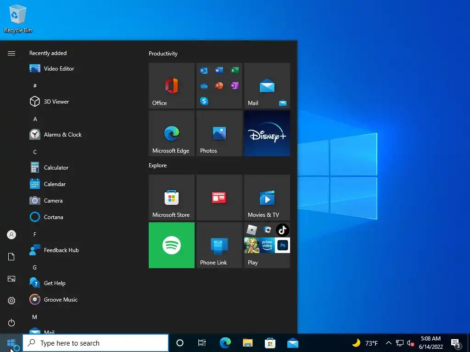Viewport: 470px width, 352px height.
Task: Open the network status tray icon
Action: [x=400, y=343]
